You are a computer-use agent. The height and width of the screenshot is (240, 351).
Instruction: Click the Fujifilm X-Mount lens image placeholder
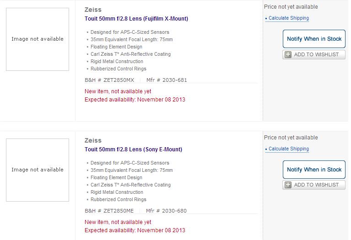point(38,39)
